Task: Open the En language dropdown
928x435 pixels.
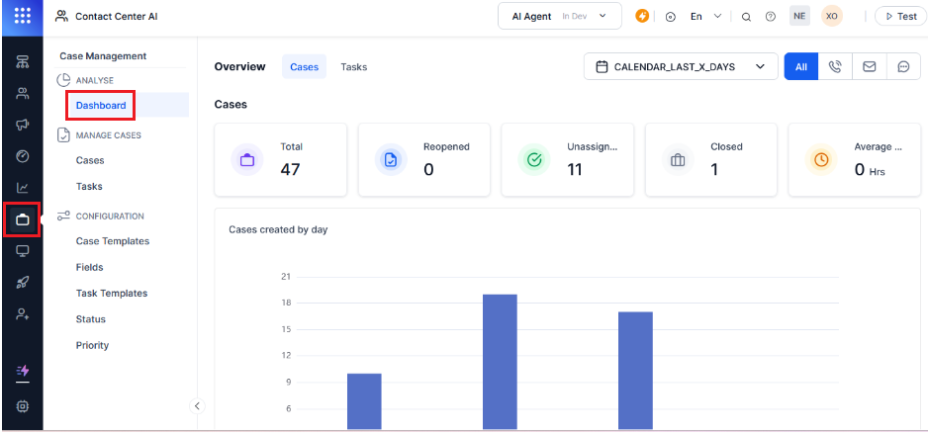Action: click(705, 17)
